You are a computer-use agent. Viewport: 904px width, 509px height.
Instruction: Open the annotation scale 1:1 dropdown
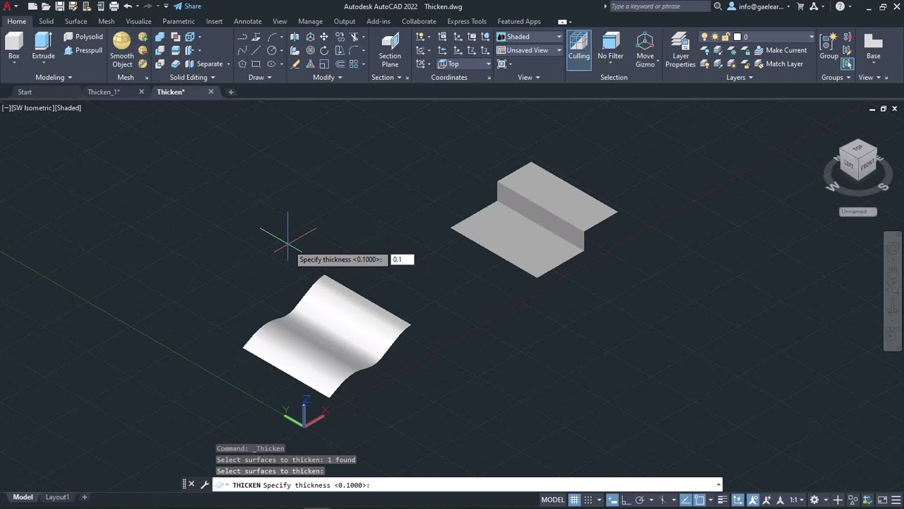point(796,500)
